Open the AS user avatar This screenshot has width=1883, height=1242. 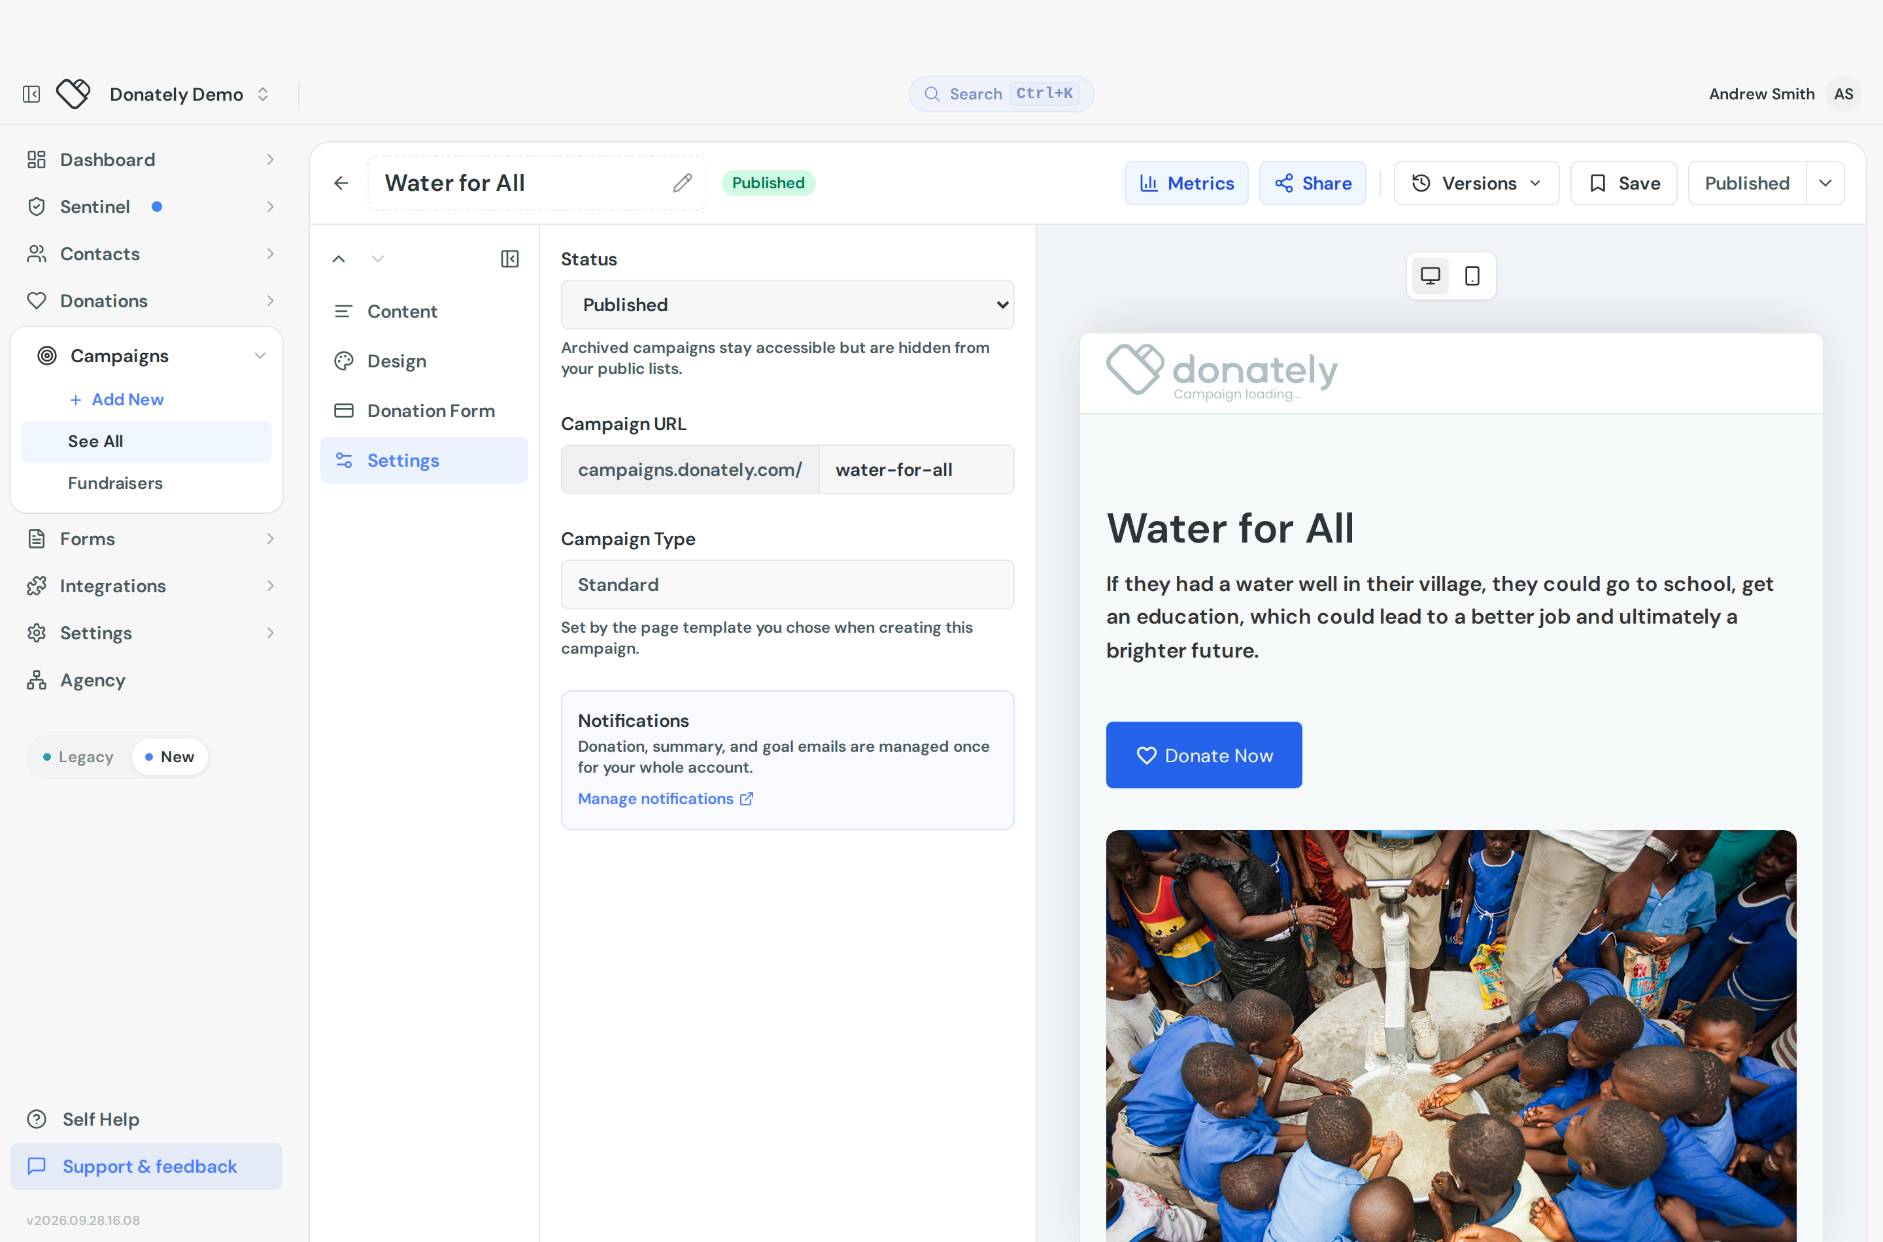pos(1843,93)
